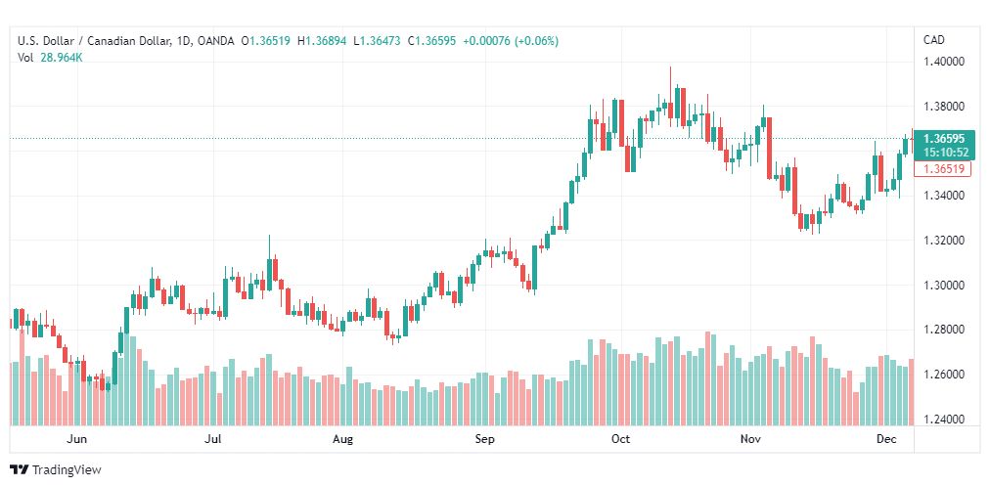Select the CAD currency label
Viewport: 990px width, 487px height.
click(x=934, y=40)
